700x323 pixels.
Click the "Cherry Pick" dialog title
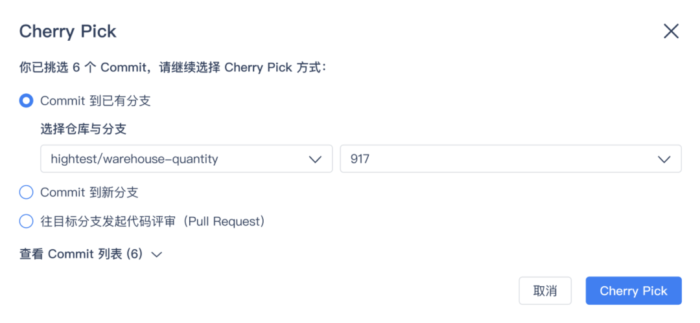68,31
